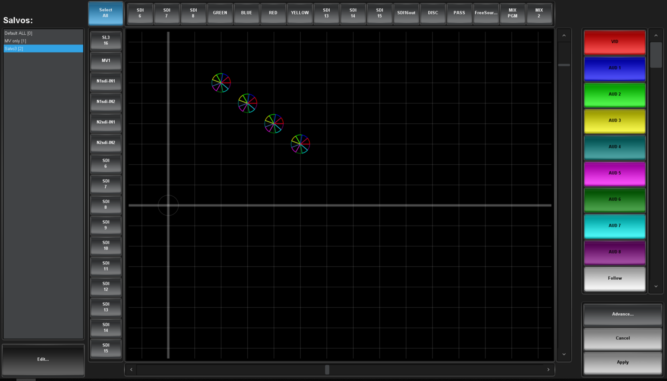Screen dimensions: 667x381
Task: Open the Advance... options
Action: click(x=623, y=314)
